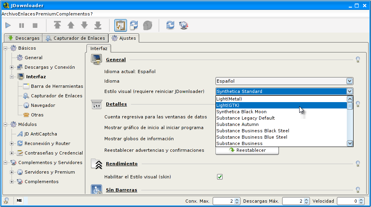Toggle automatic reconnect icon
371x207 pixels.
click(x=134, y=25)
